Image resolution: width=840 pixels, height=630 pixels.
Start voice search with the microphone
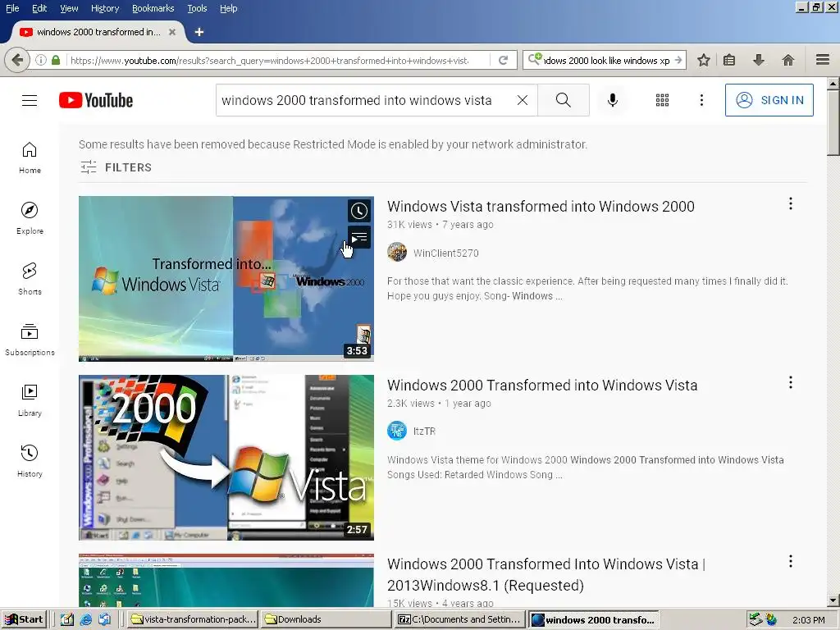click(613, 100)
